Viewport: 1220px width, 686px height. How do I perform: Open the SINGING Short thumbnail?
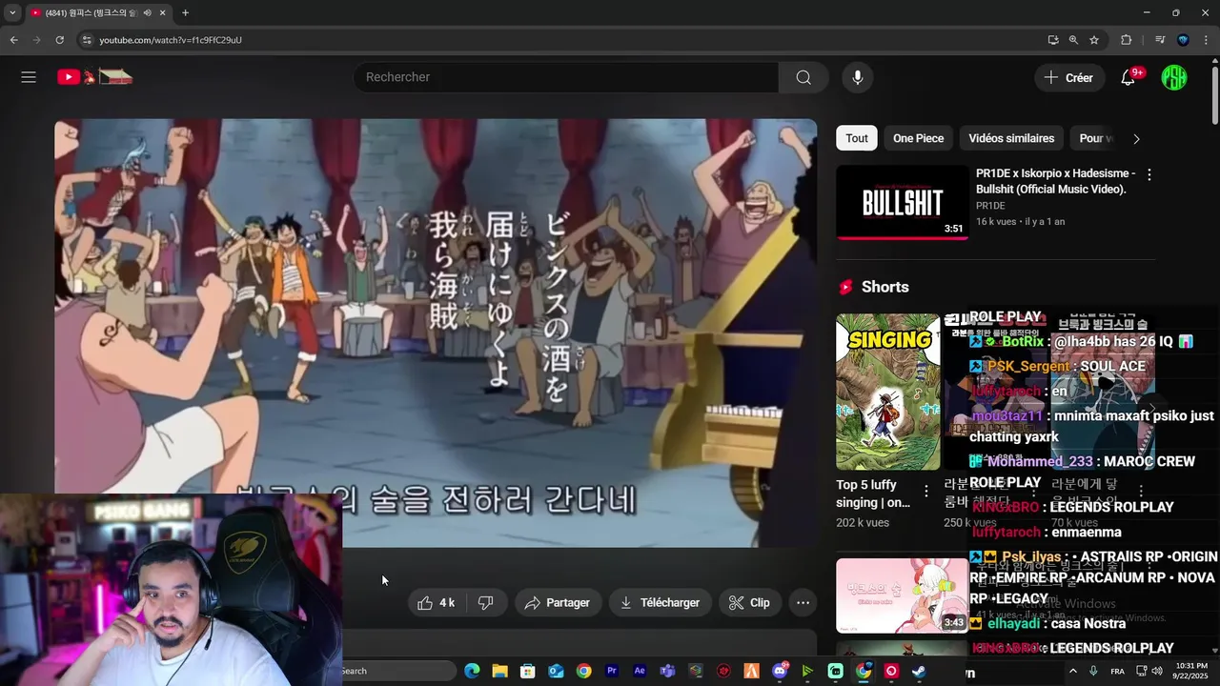887,392
